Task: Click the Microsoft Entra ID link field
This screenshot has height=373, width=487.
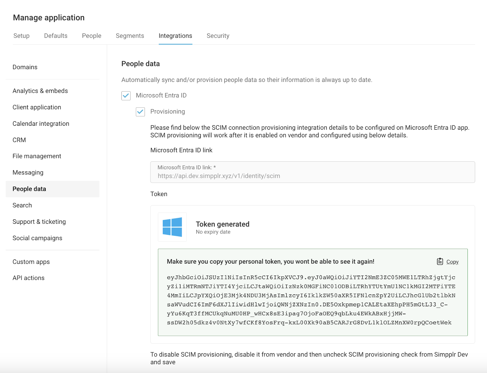Action: (x=312, y=172)
